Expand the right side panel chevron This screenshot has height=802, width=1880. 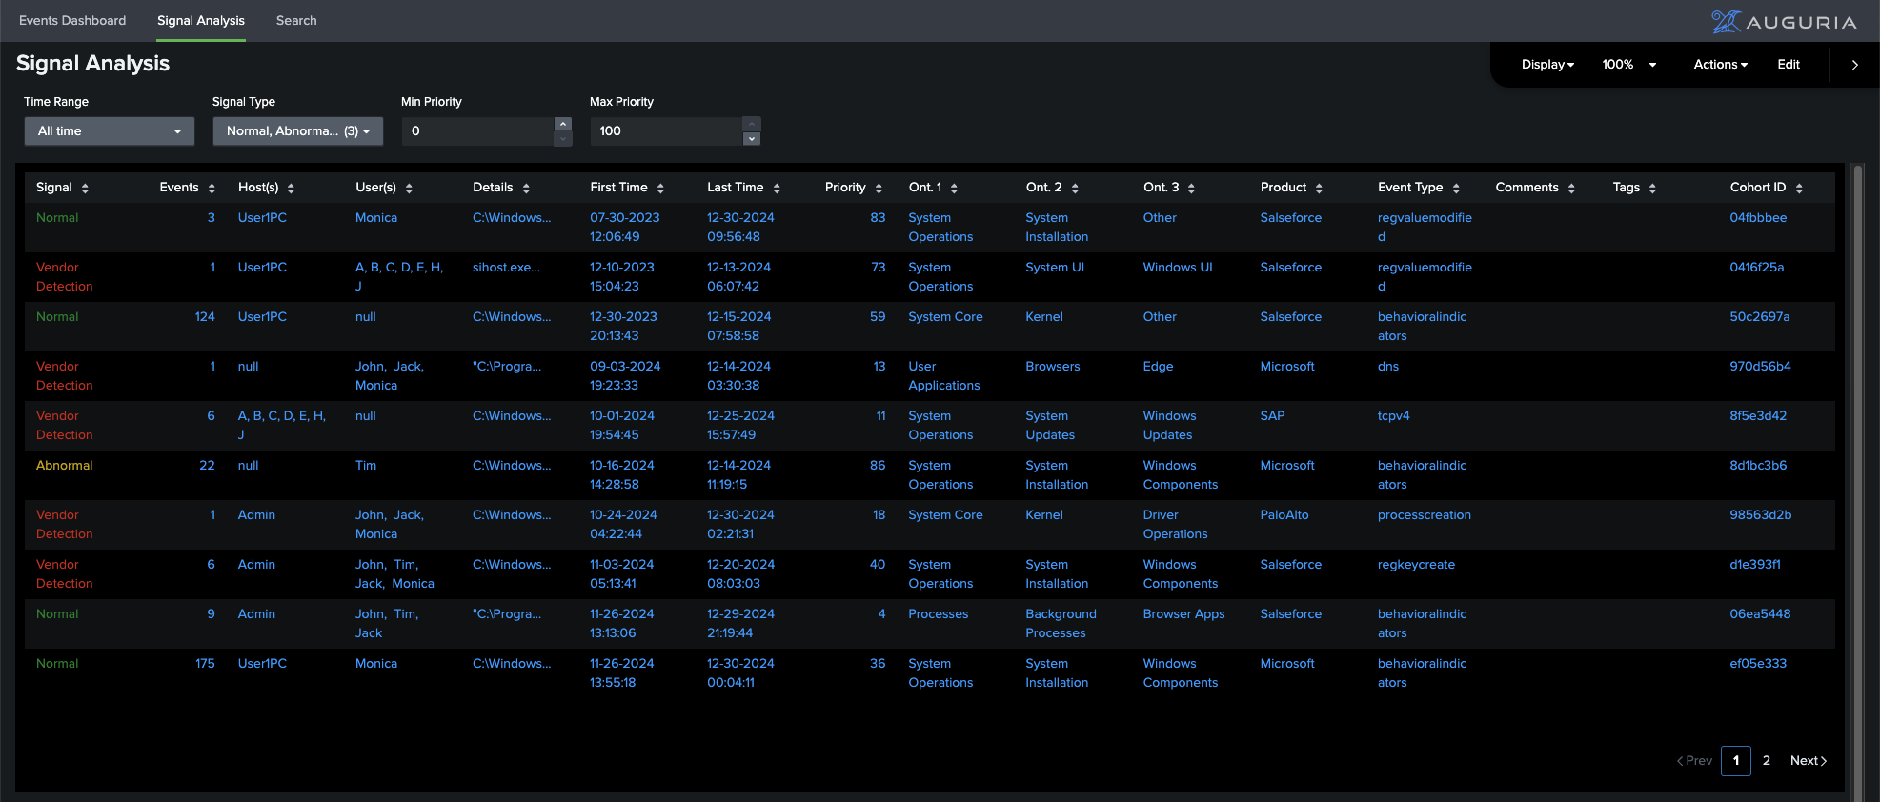[x=1854, y=65]
